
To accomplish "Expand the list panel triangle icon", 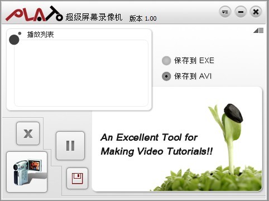I will [258, 31].
